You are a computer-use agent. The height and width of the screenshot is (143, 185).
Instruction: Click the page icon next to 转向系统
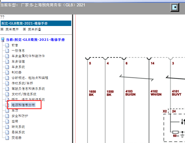click(7, 127)
